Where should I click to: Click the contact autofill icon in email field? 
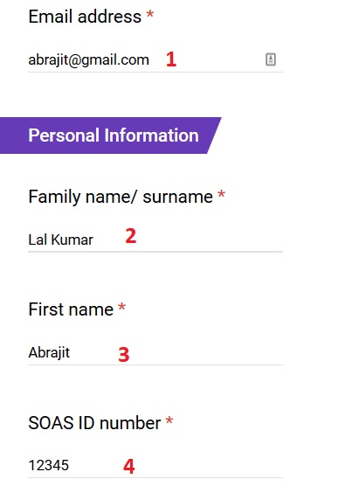tap(271, 59)
